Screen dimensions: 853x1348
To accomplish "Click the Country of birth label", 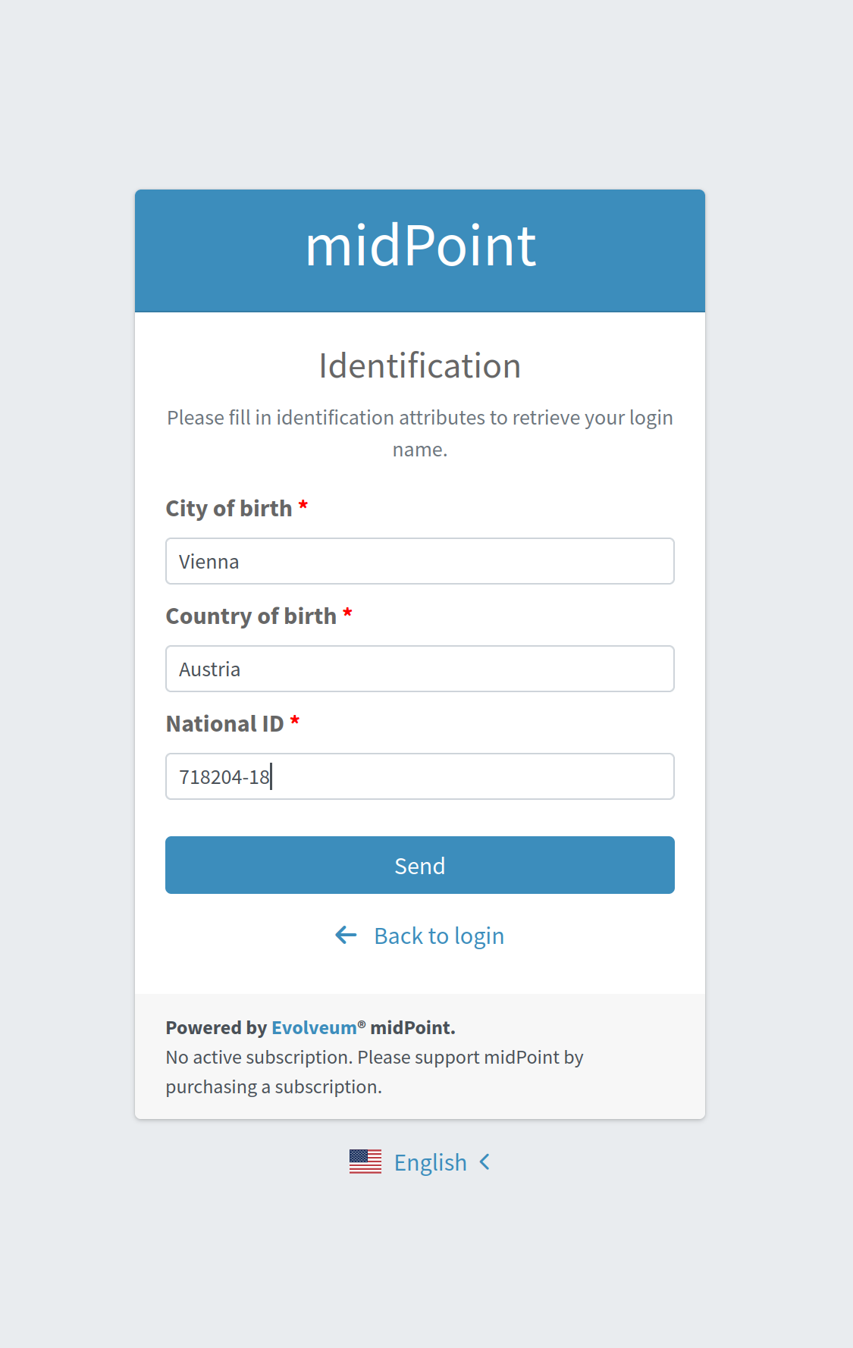I will coord(251,616).
